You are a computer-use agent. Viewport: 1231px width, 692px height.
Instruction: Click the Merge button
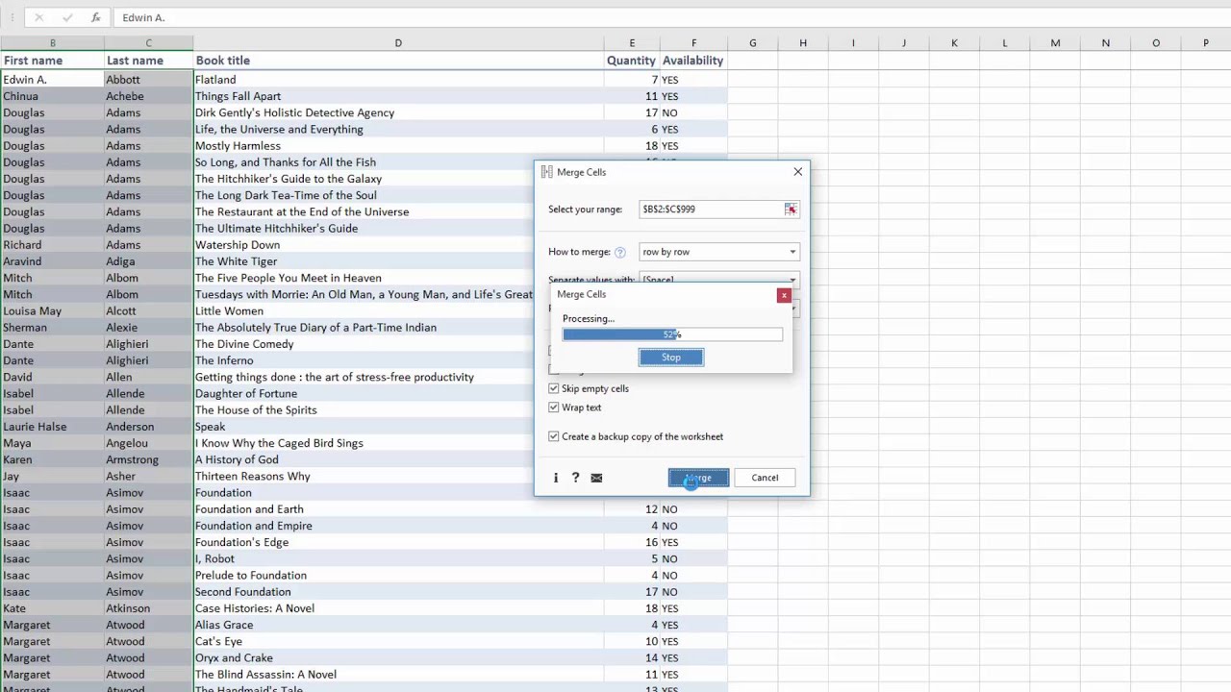click(698, 478)
